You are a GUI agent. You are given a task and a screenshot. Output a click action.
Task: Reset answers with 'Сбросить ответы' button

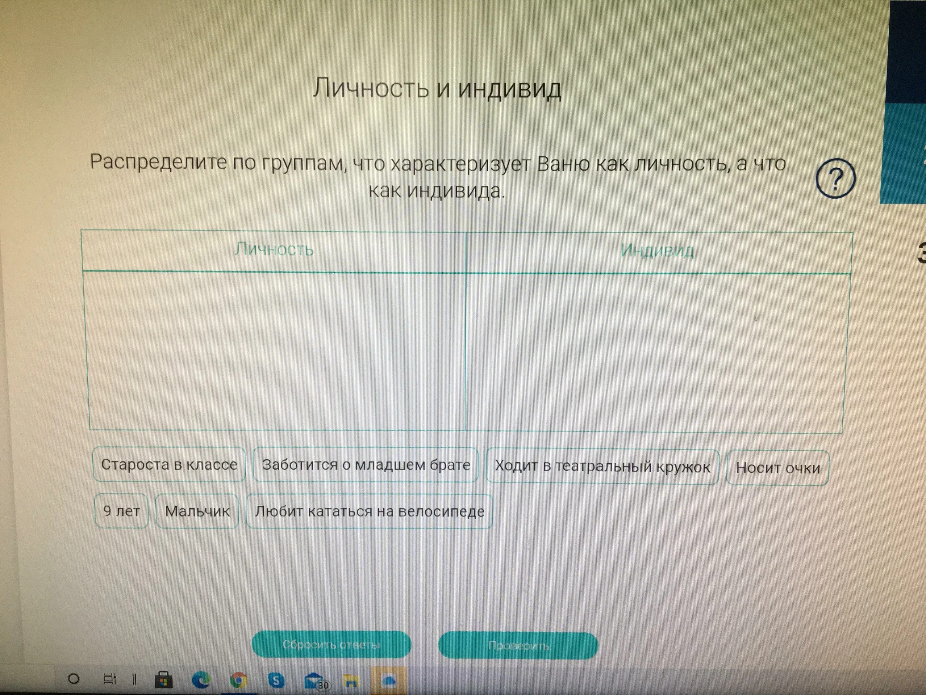click(x=331, y=644)
